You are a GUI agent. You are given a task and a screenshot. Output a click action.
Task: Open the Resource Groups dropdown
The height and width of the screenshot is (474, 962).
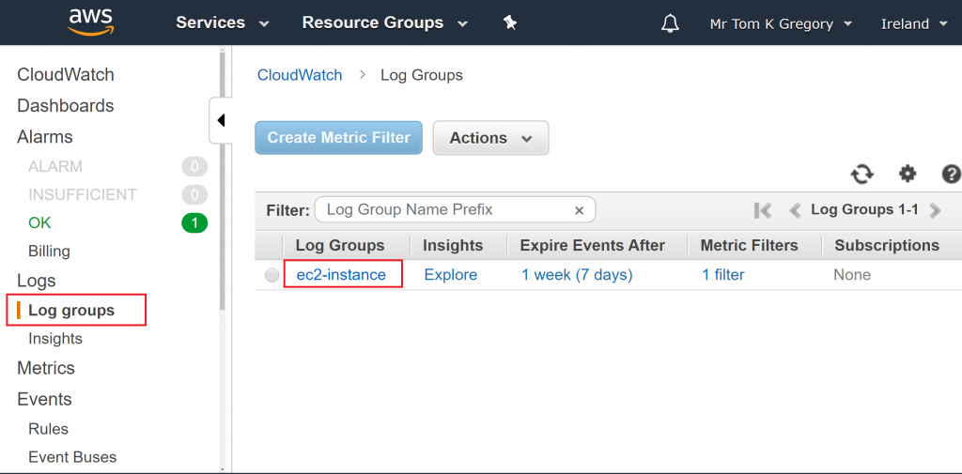384,23
